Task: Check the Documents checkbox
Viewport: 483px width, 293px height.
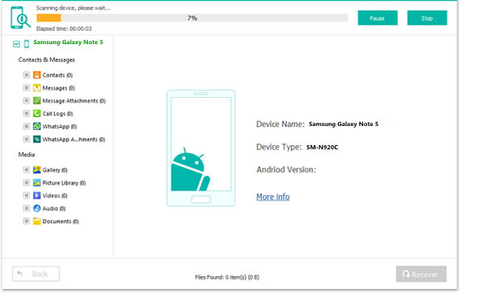Action: pyautogui.click(x=27, y=221)
